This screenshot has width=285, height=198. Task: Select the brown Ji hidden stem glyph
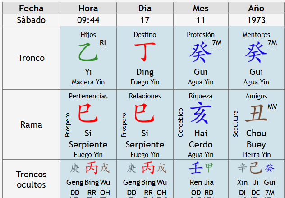[x=256, y=168]
